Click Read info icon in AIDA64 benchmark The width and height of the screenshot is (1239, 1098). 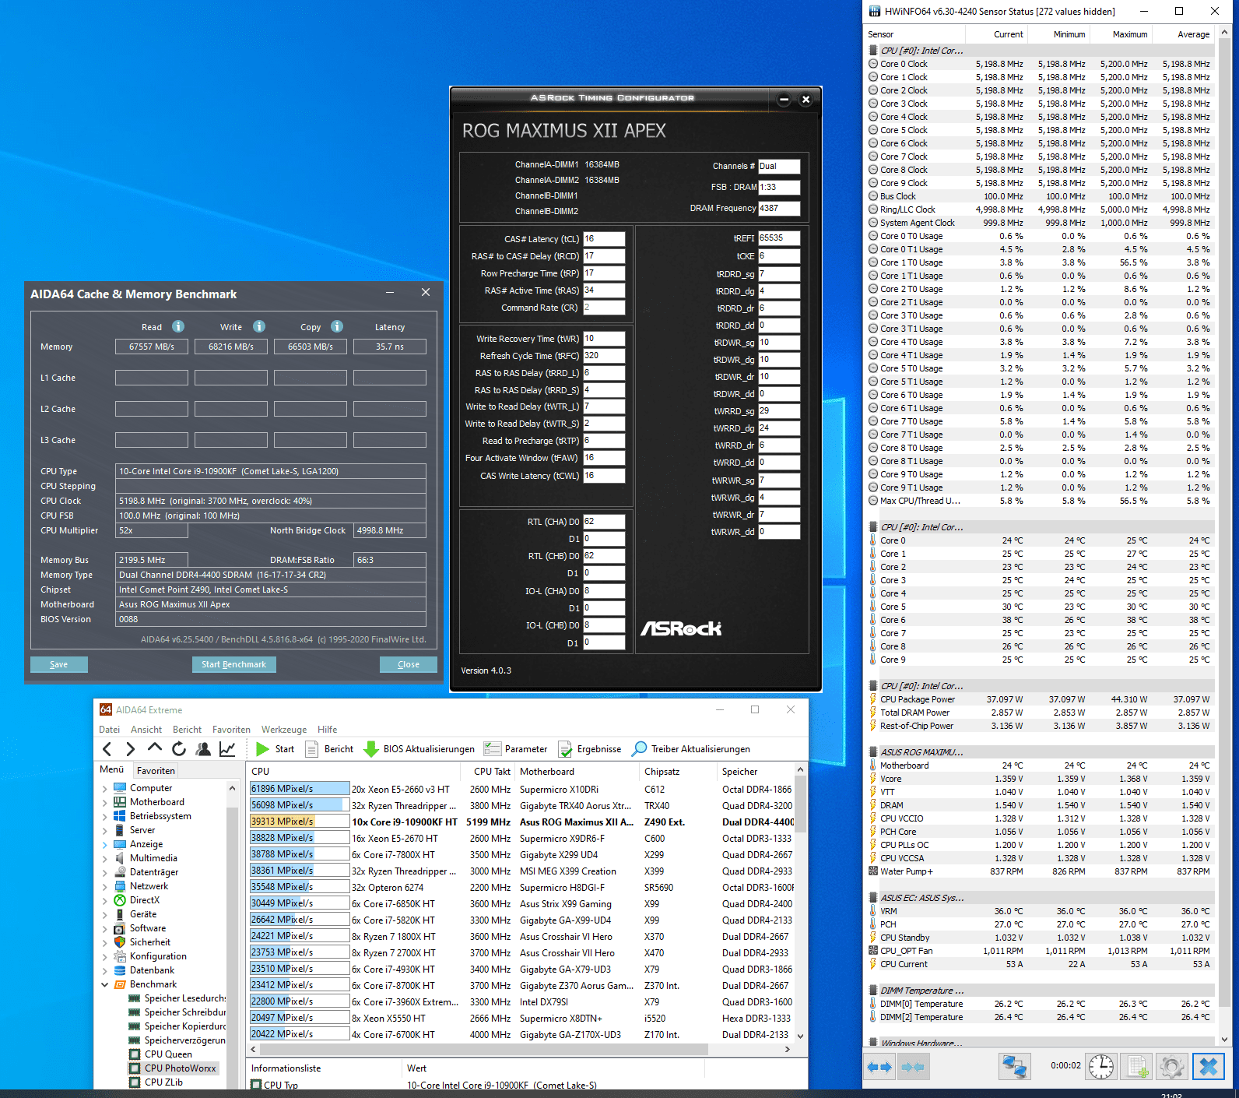178,326
